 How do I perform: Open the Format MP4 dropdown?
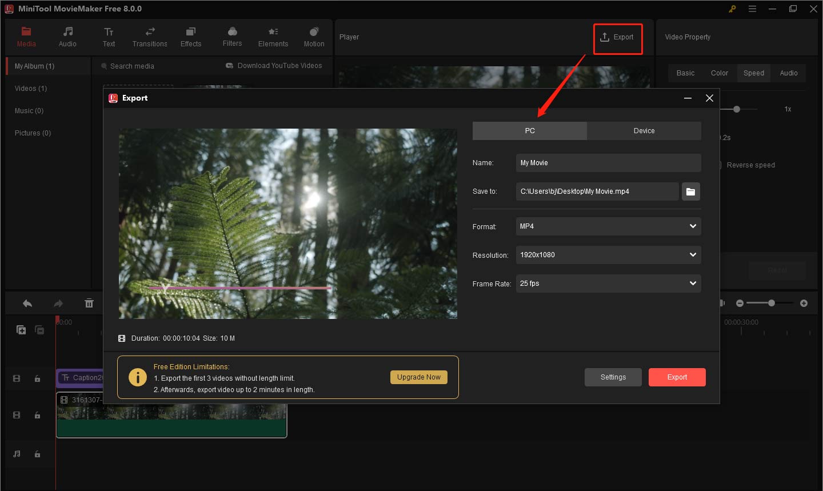click(608, 226)
